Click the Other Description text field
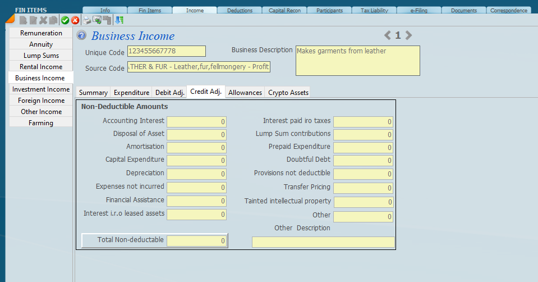This screenshot has width=538, height=282. [323, 242]
